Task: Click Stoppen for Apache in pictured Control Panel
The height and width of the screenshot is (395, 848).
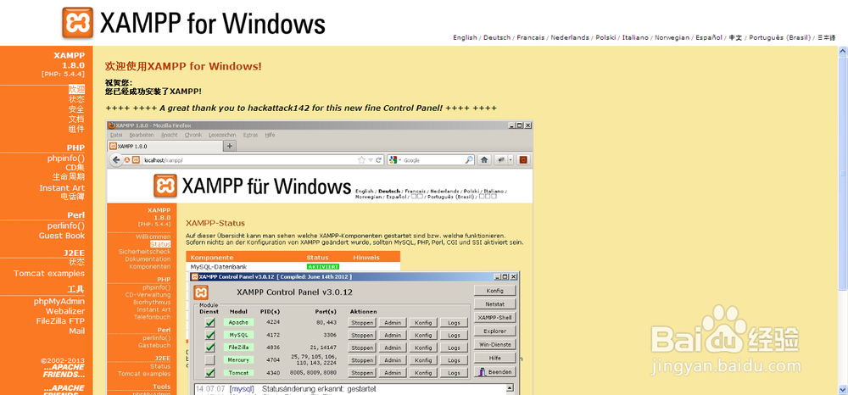Action: (x=362, y=323)
